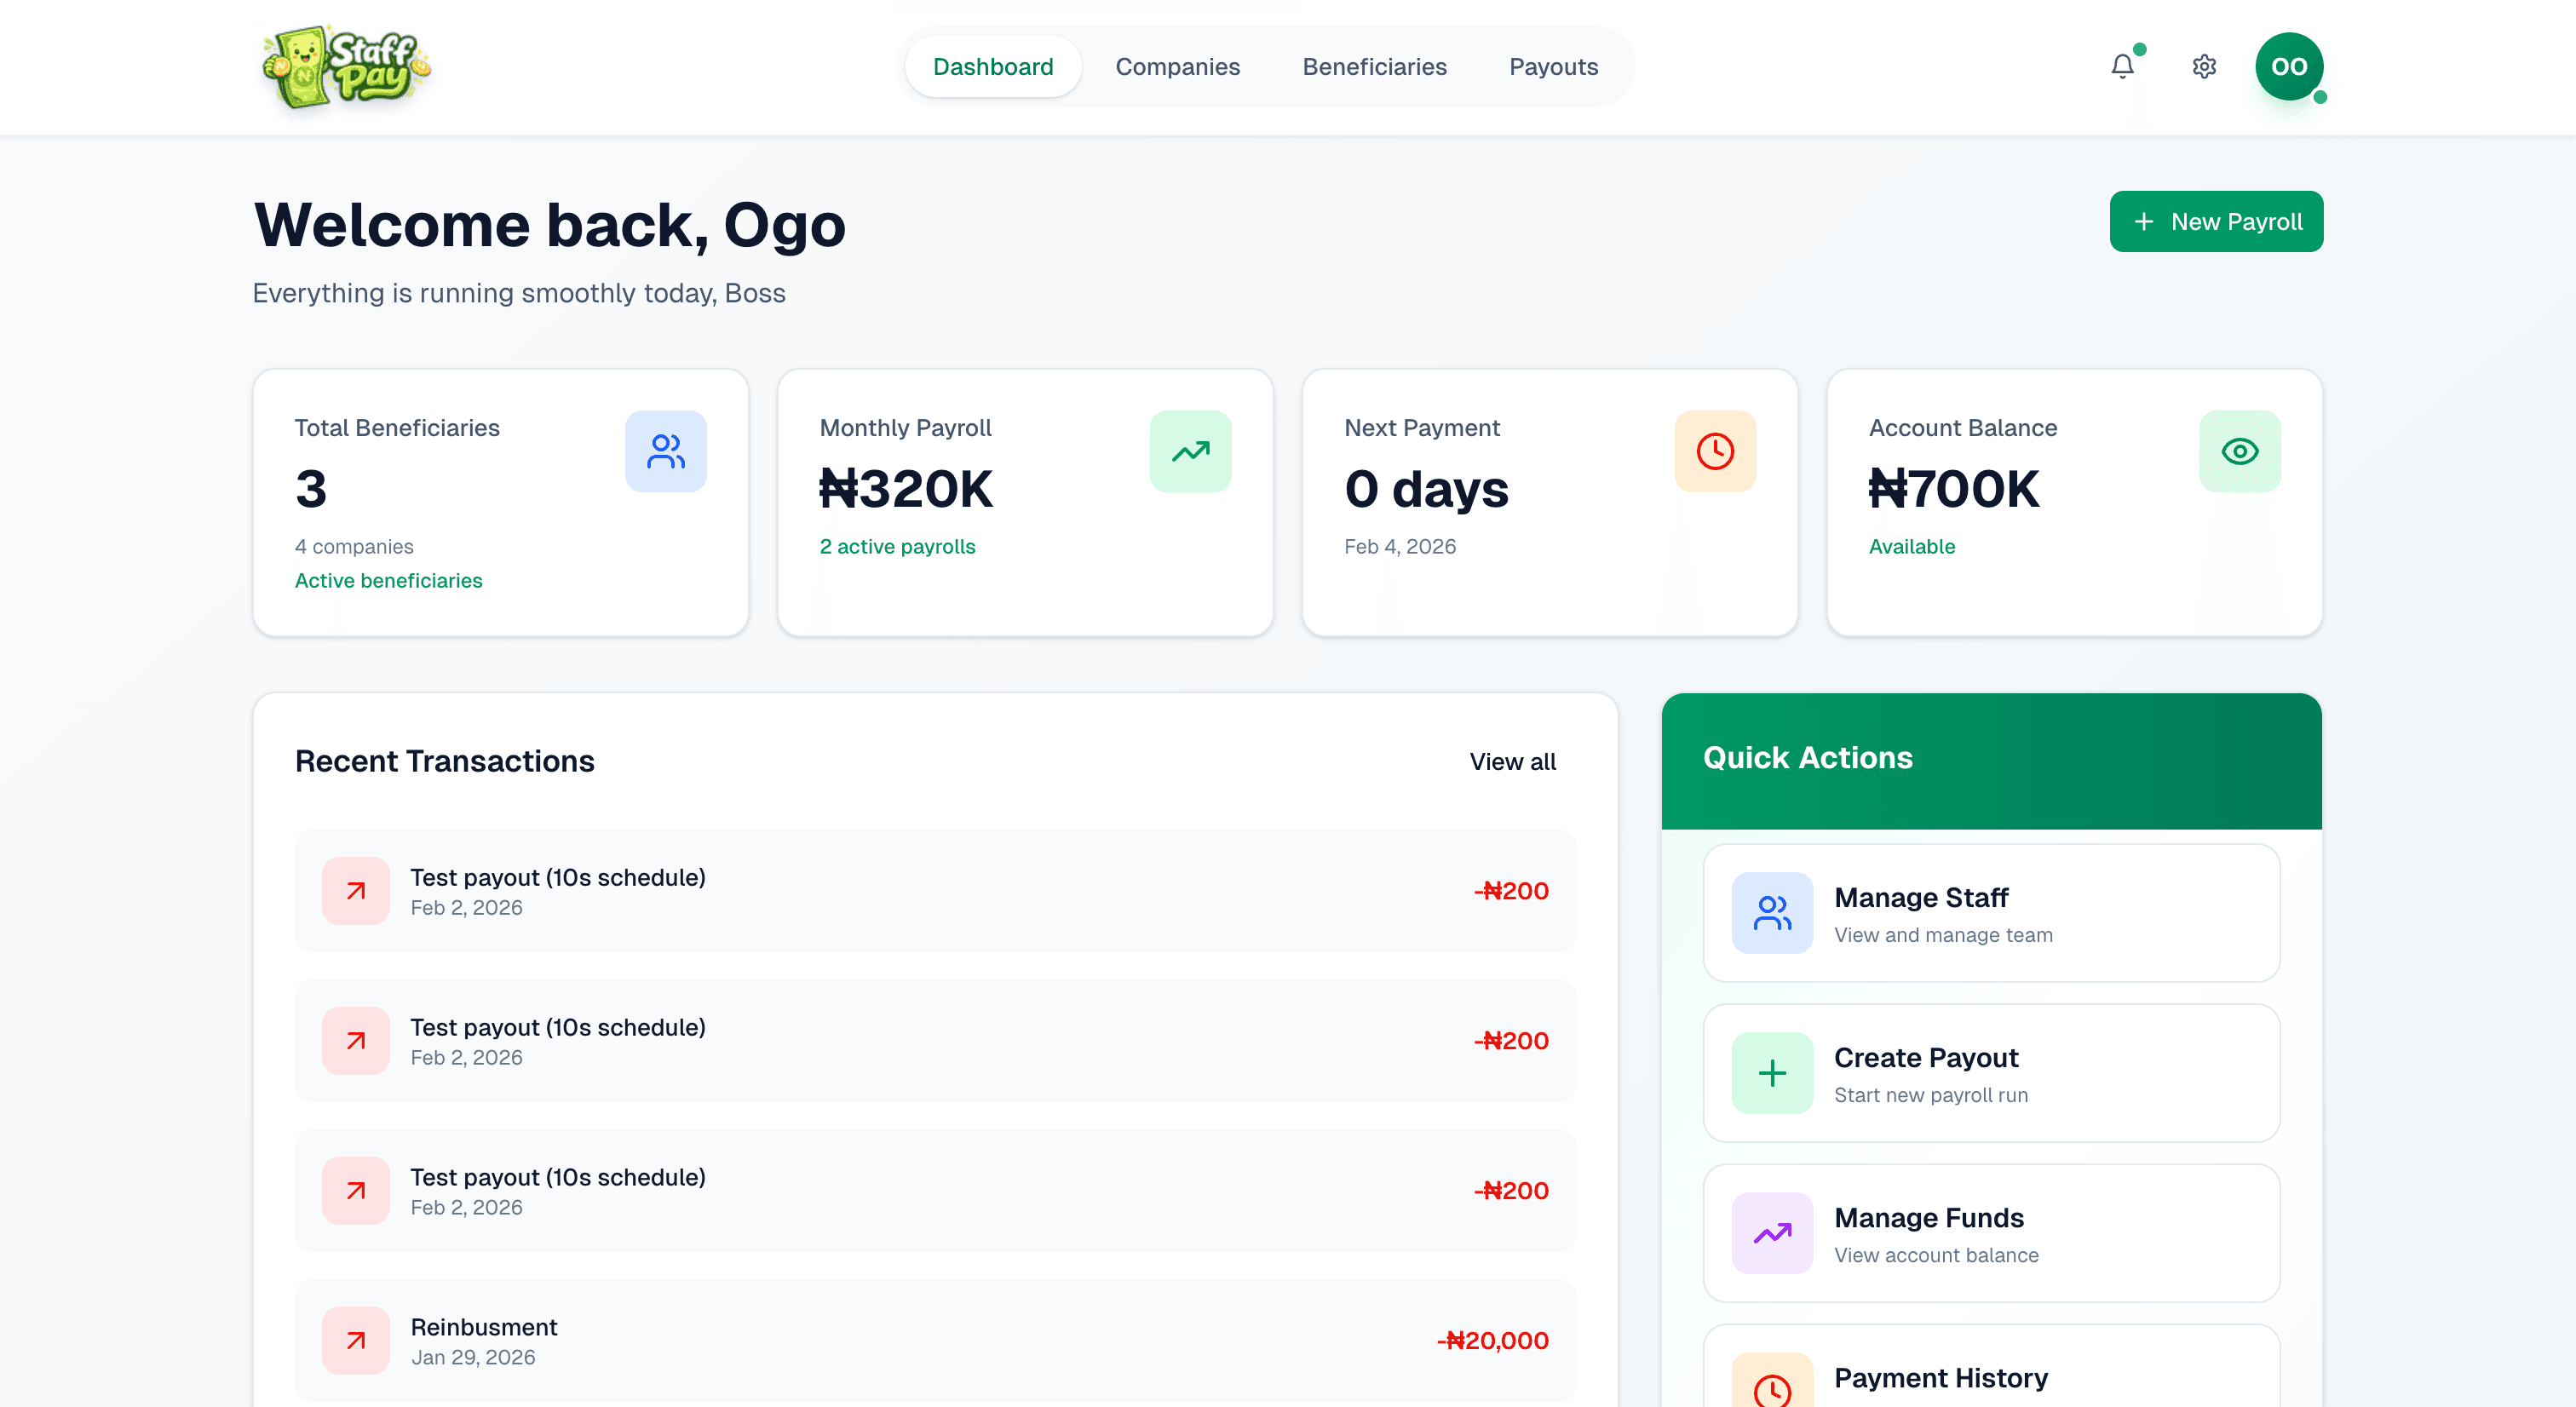Click the StaffPay logo
The width and height of the screenshot is (2576, 1407).
click(x=346, y=66)
